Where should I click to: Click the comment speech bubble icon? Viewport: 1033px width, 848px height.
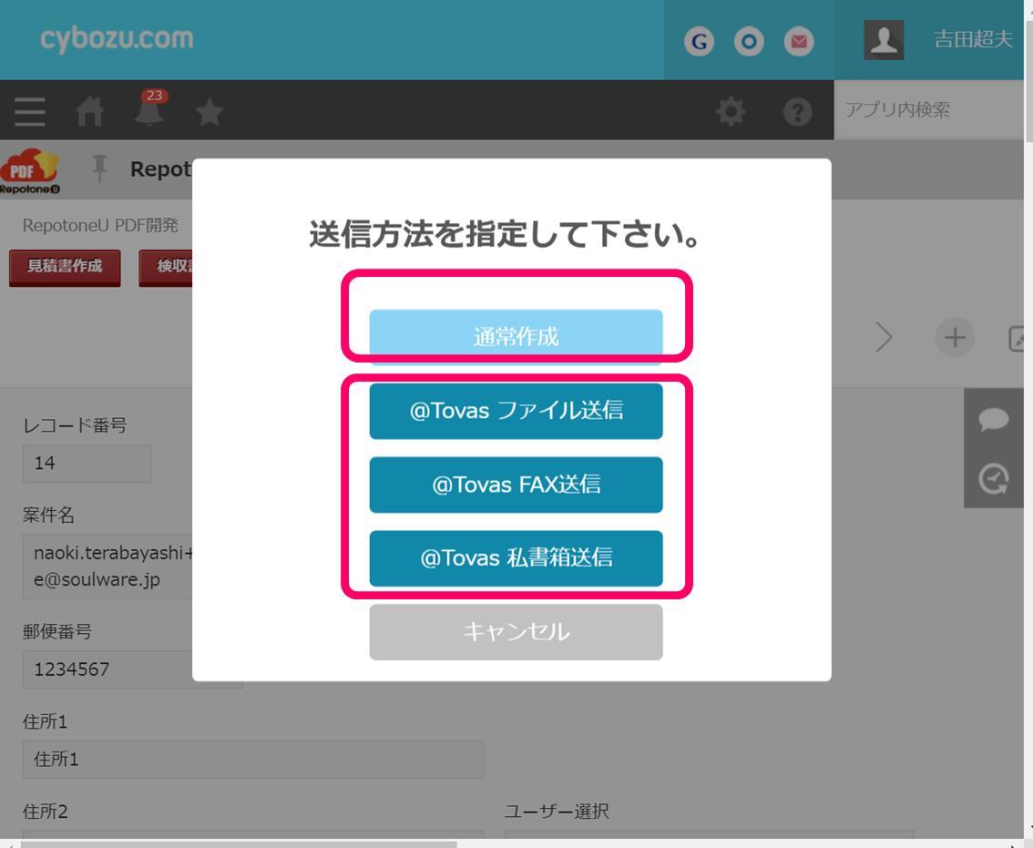pos(993,418)
